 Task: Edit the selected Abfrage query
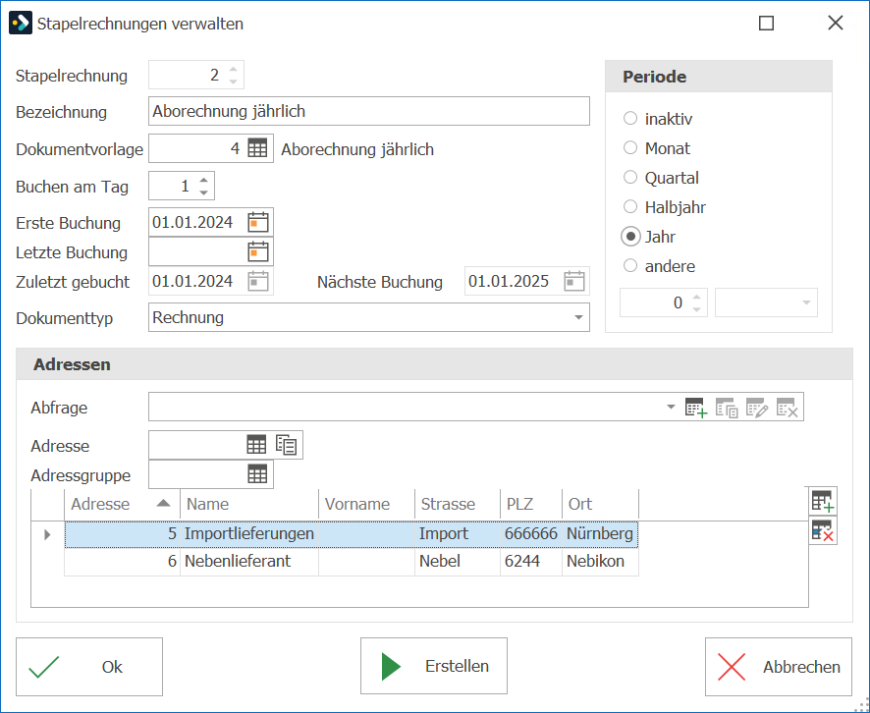pos(757,408)
